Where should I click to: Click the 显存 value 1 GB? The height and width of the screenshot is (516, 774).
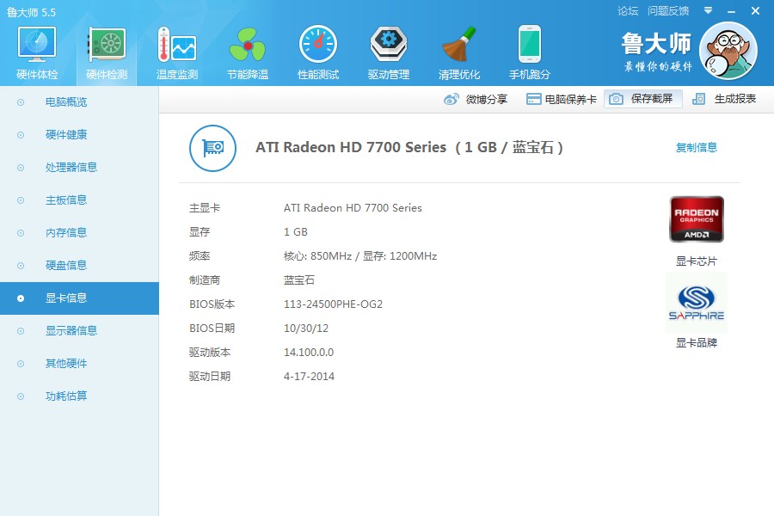click(296, 232)
